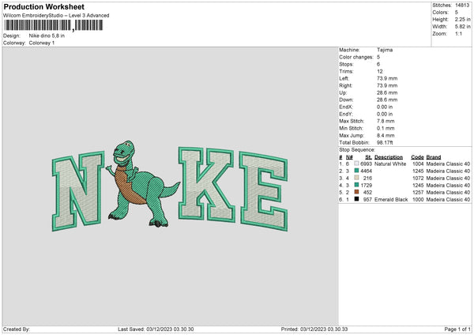Image resolution: width=474 pixels, height=335 pixels.
Task: Click stitch count 6993 in stop sequence
Action: click(366, 164)
